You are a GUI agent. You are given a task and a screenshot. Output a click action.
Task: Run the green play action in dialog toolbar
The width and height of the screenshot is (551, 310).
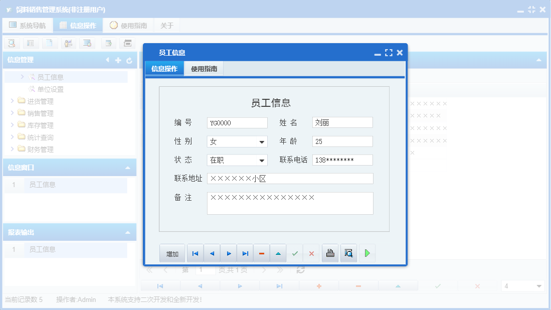pyautogui.click(x=367, y=253)
